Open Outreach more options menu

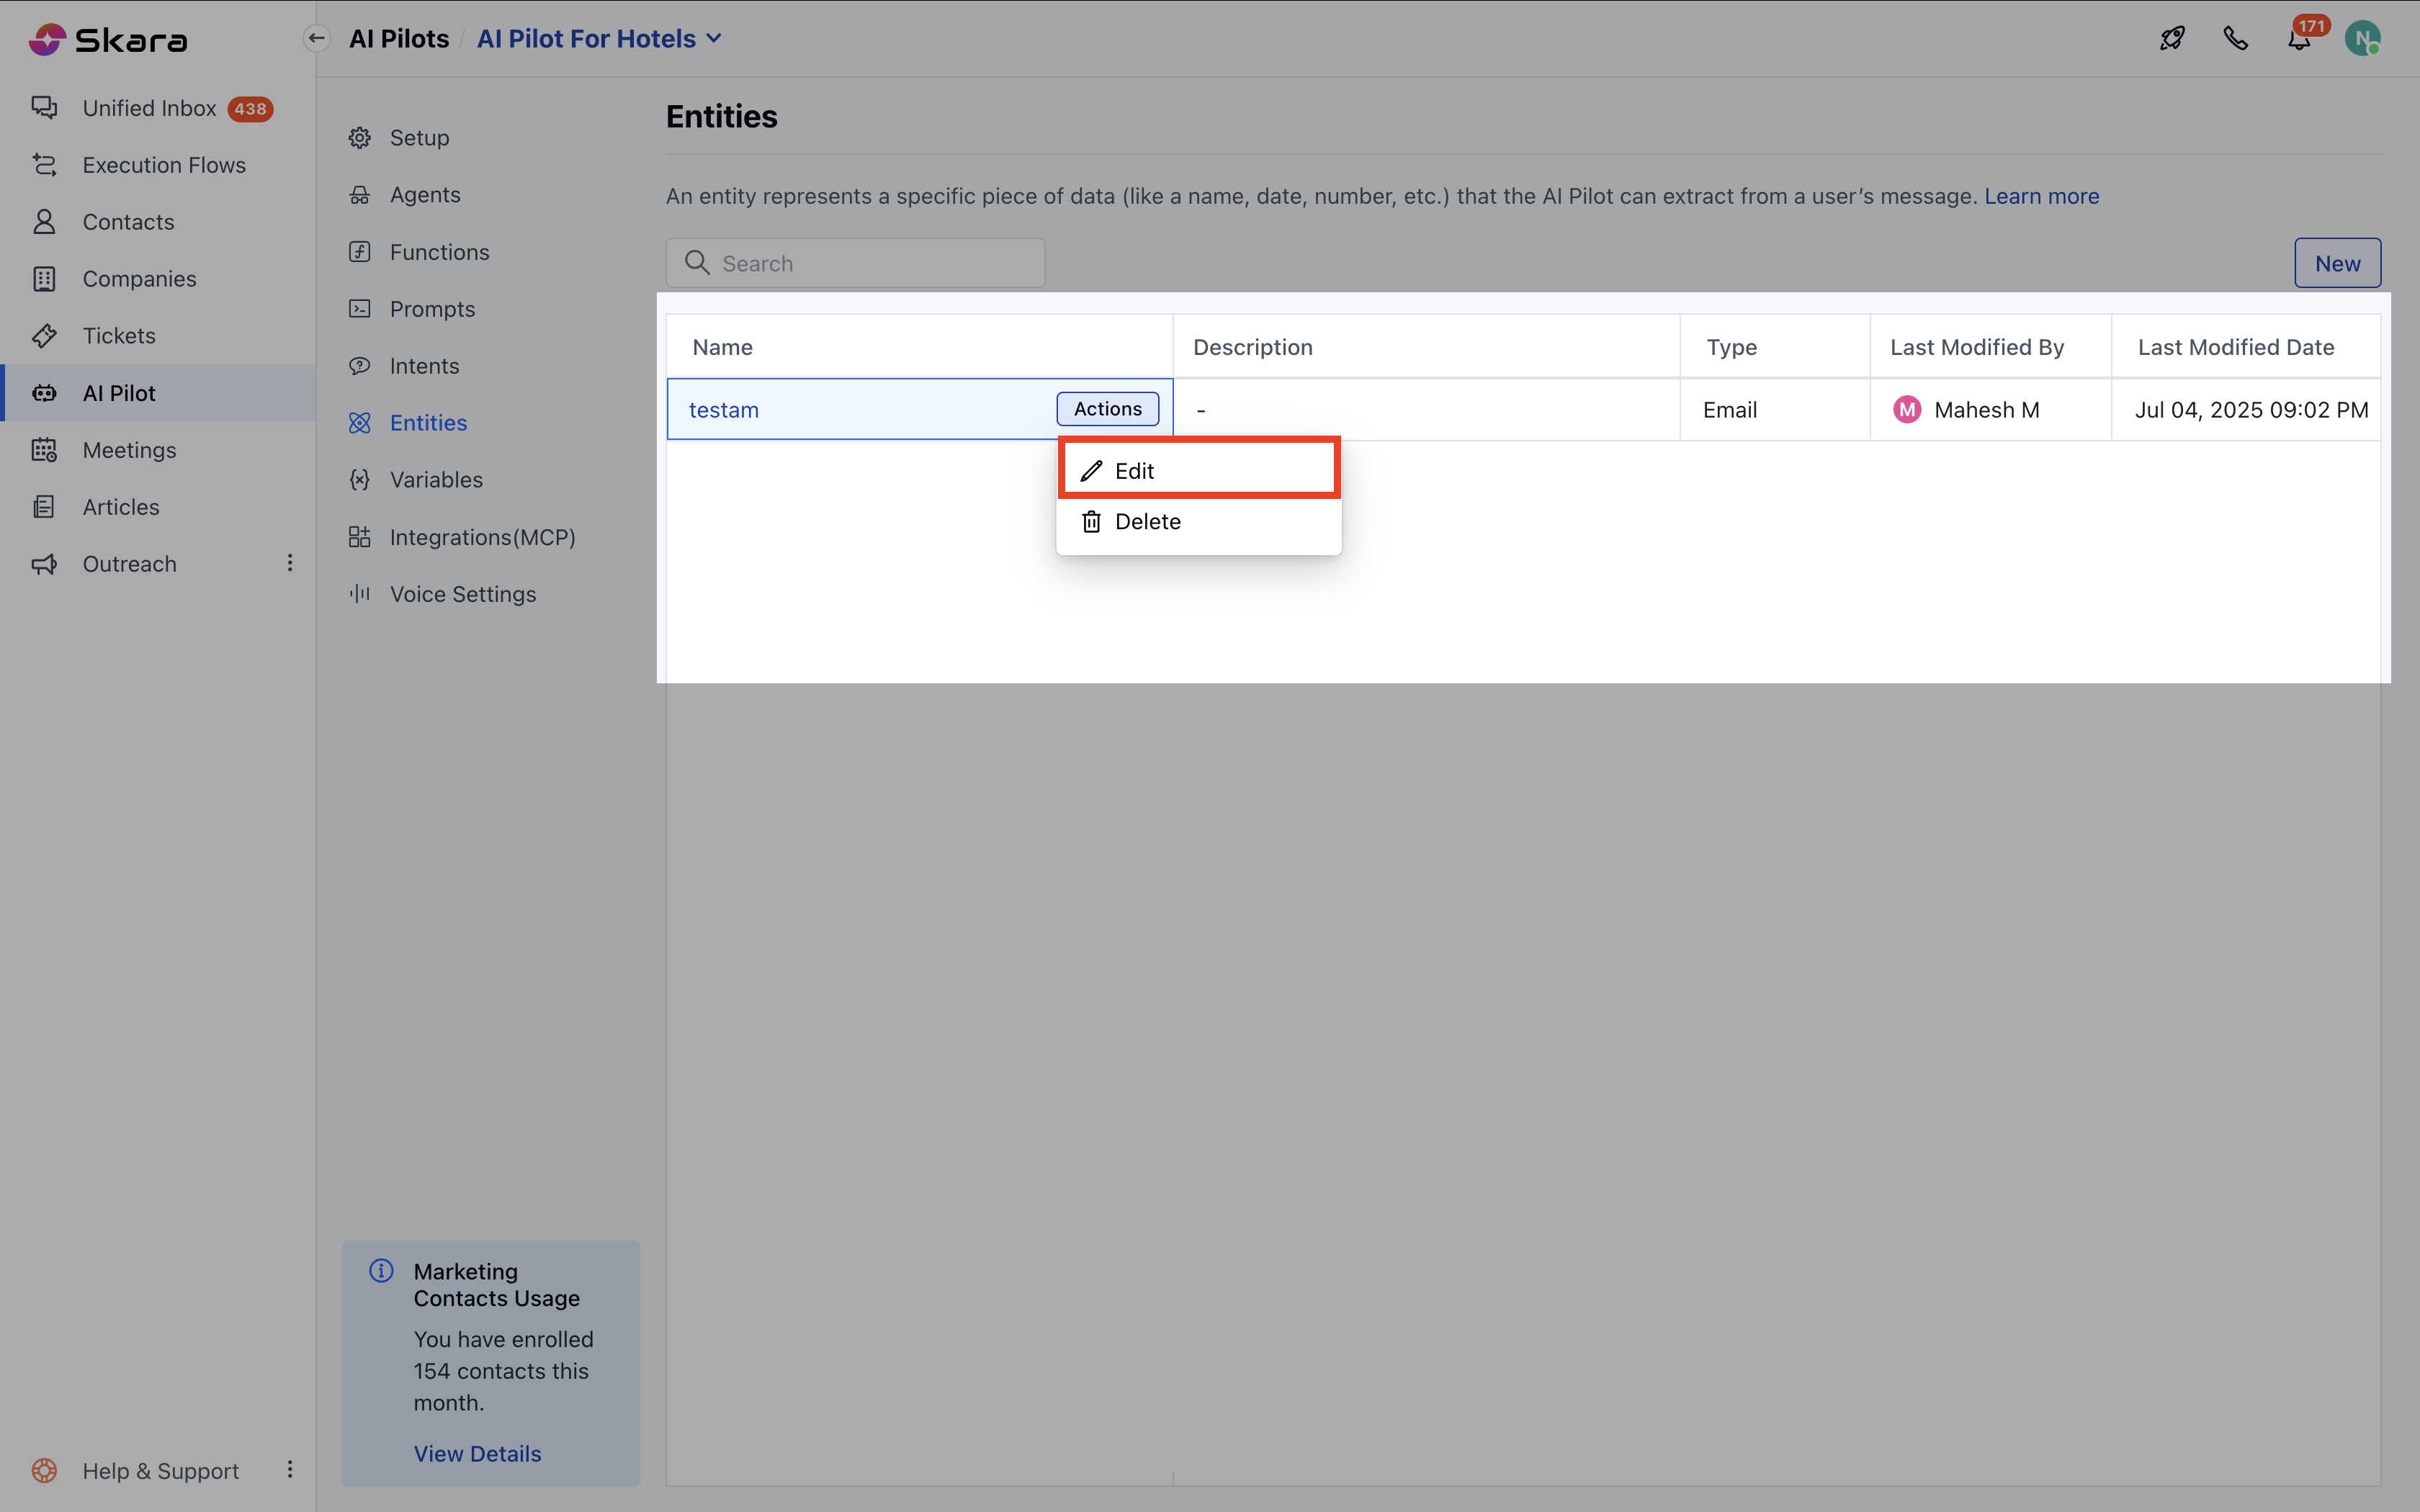point(290,563)
